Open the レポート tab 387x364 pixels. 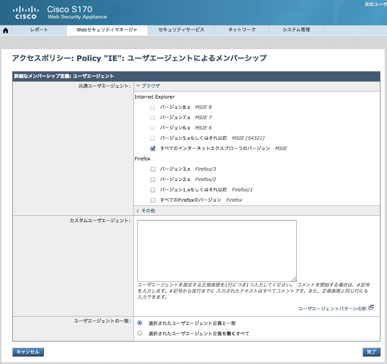click(39, 30)
